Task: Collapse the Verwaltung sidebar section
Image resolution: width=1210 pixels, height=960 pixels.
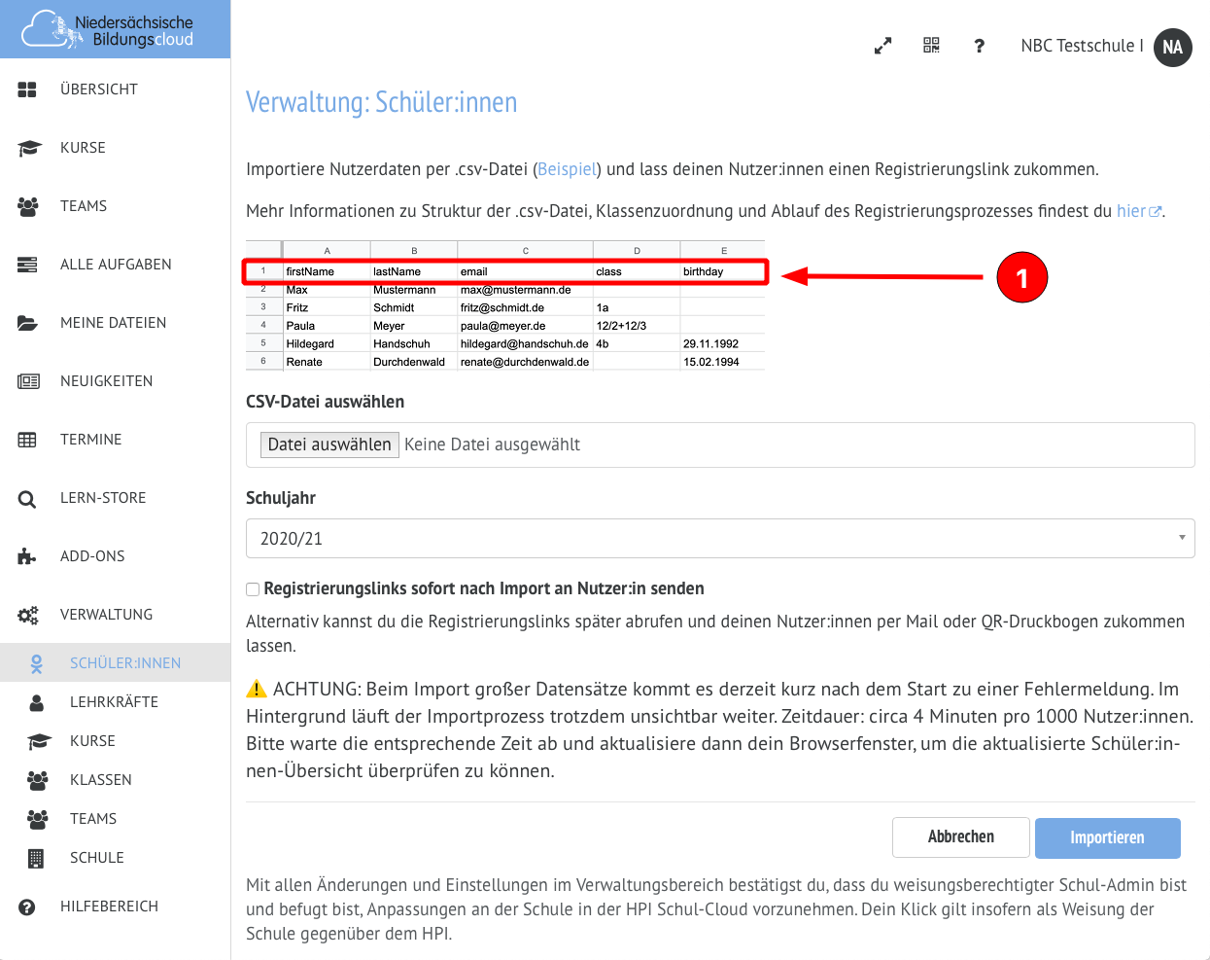Action: [106, 615]
